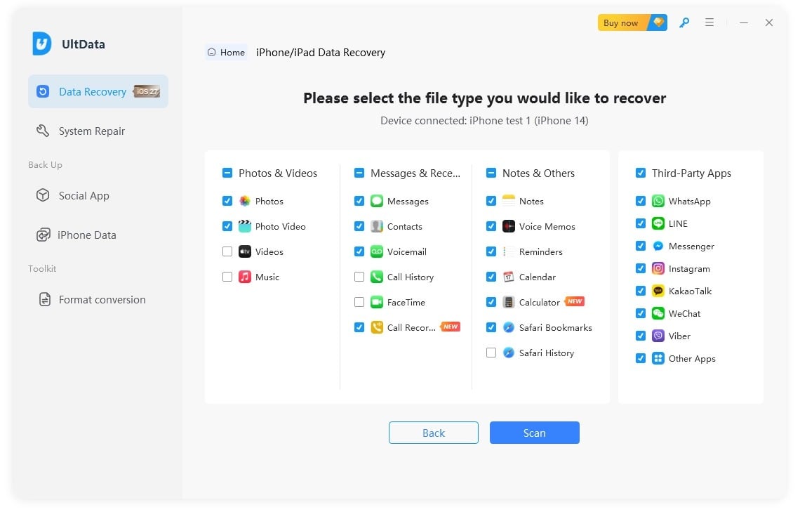Click the KakaoTalk label

click(x=690, y=291)
